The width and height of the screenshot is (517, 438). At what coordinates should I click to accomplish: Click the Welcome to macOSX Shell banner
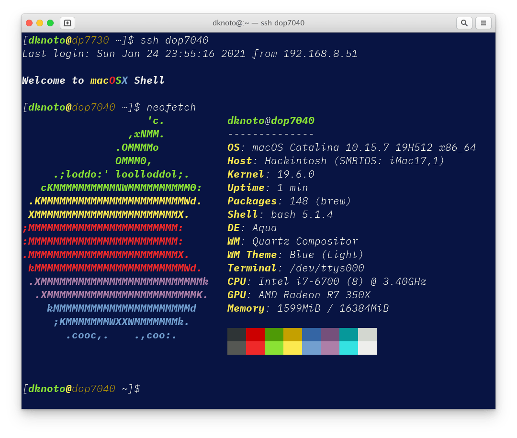pyautogui.click(x=92, y=80)
